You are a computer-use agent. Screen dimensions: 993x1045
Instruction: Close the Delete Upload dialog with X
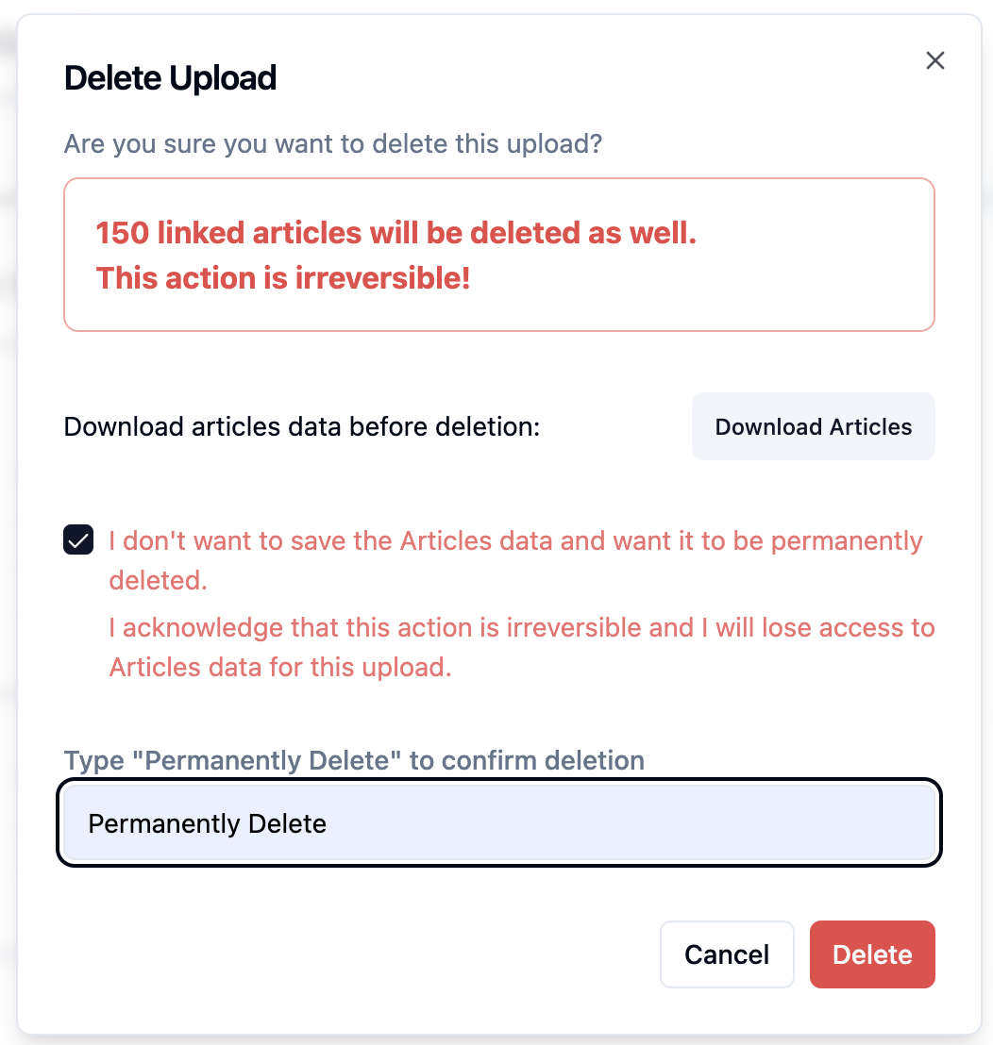tap(934, 61)
